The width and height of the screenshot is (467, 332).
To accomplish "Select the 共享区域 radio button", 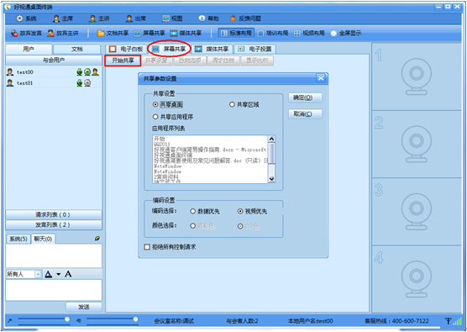I will click(232, 104).
